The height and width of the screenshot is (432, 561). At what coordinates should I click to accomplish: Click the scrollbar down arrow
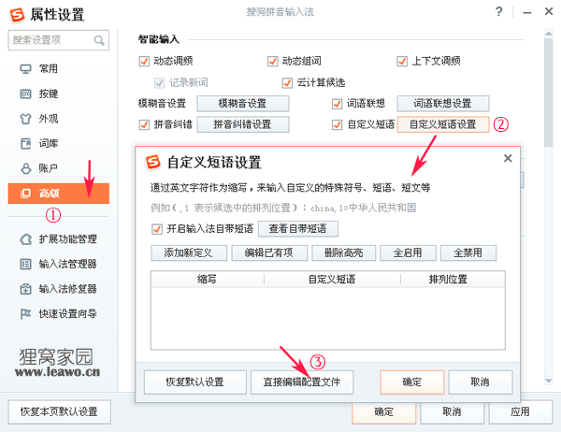(x=549, y=381)
